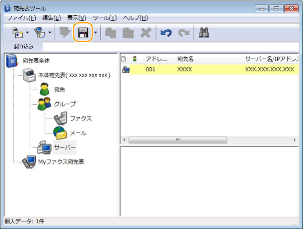The width and height of the screenshot is (303, 229).
Task: Open the ファイル(F) menu
Action: point(21,18)
